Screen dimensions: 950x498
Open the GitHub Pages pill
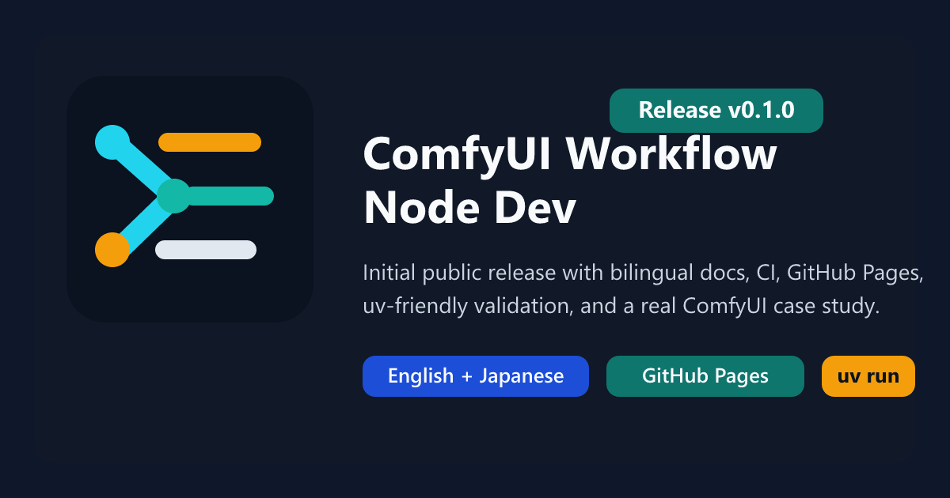coord(705,376)
